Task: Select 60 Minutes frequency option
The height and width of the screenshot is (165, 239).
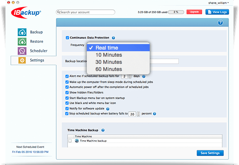Action: coord(118,69)
